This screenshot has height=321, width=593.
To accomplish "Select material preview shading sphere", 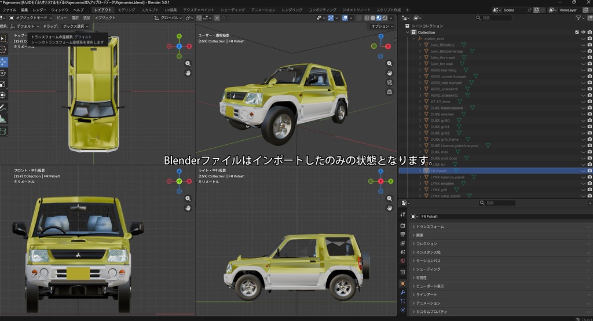I will [x=379, y=18].
